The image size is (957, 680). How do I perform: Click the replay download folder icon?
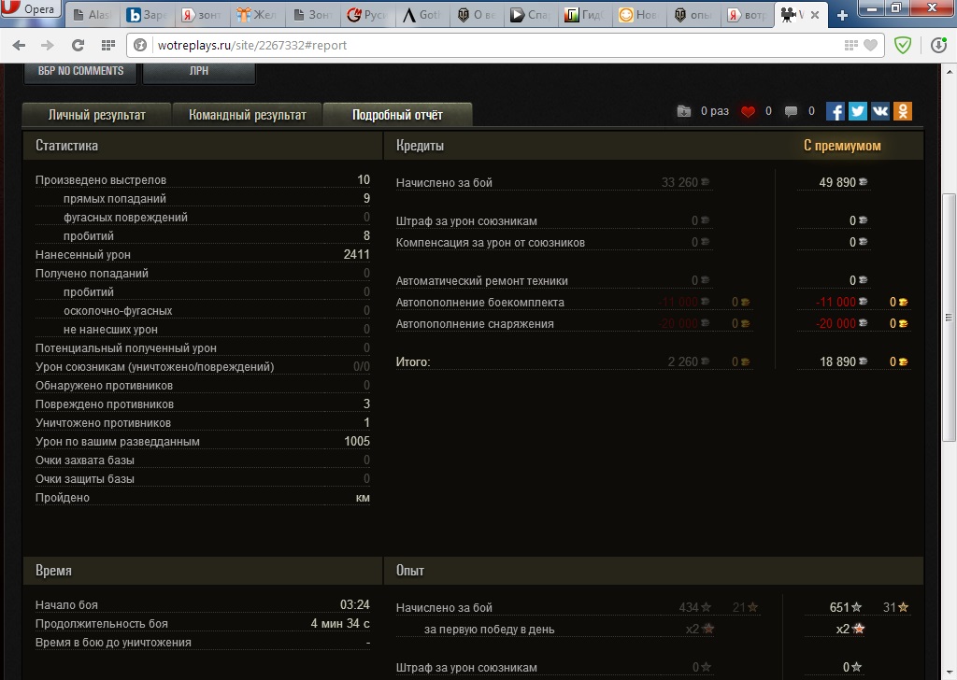pyautogui.click(x=685, y=112)
